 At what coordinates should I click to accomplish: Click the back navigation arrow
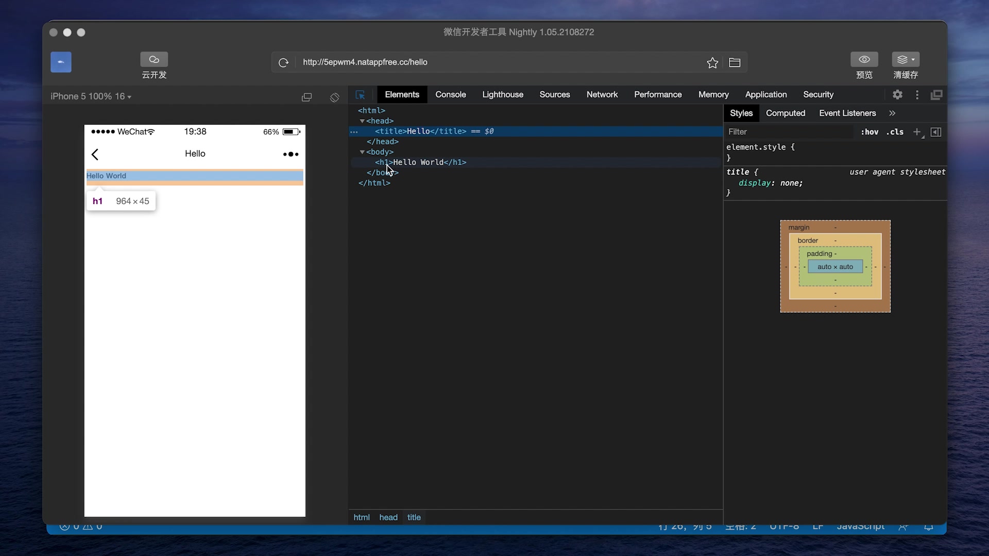click(95, 153)
